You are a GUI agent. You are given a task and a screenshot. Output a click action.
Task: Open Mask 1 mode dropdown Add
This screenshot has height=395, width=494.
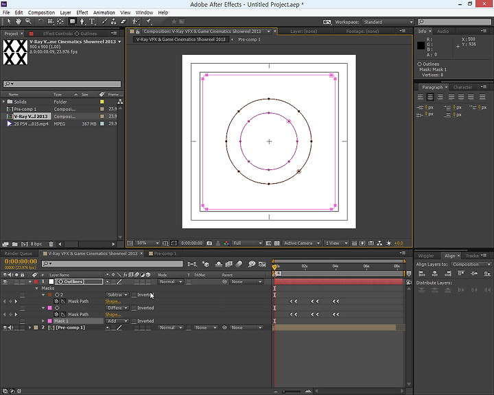pos(117,321)
